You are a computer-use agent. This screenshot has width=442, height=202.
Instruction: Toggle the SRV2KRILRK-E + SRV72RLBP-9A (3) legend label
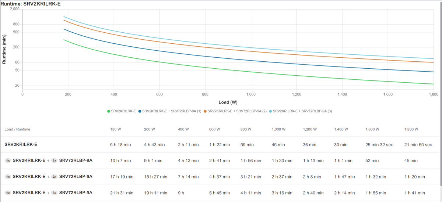point(302,111)
